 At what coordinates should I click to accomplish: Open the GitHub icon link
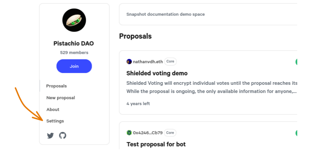tap(63, 136)
